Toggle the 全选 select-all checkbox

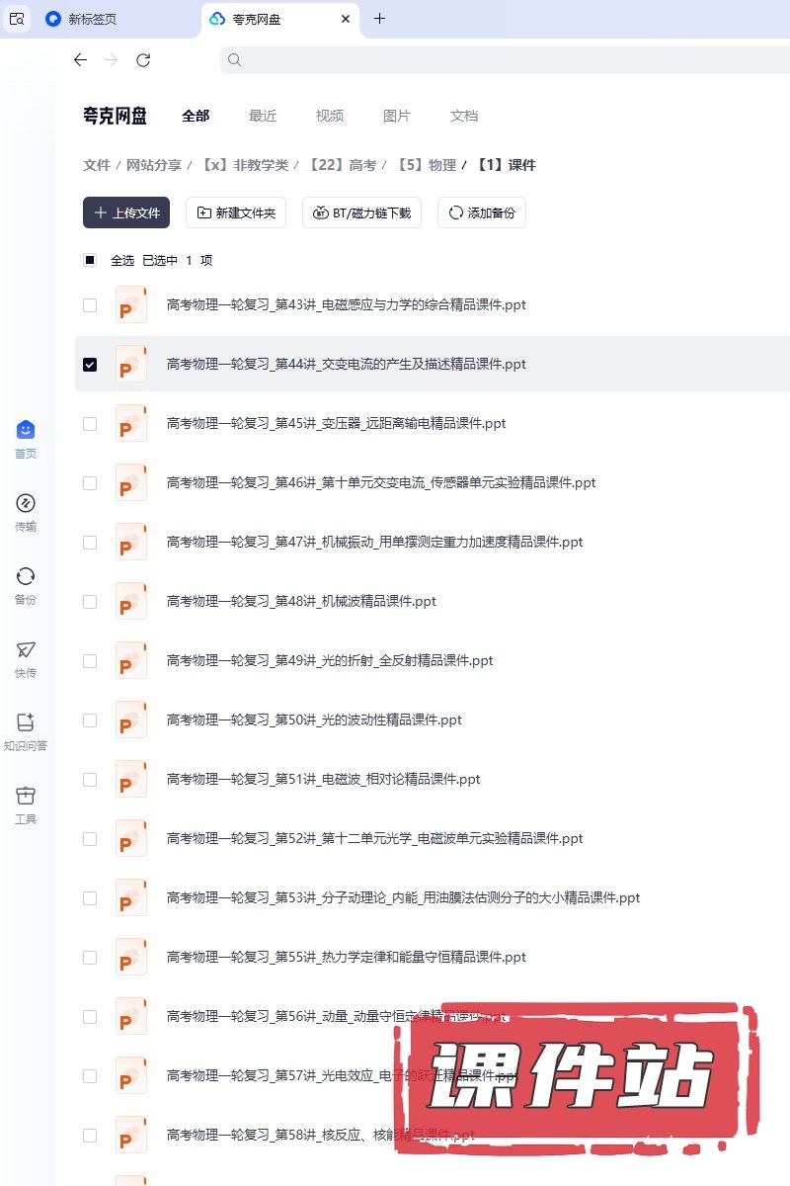90,260
